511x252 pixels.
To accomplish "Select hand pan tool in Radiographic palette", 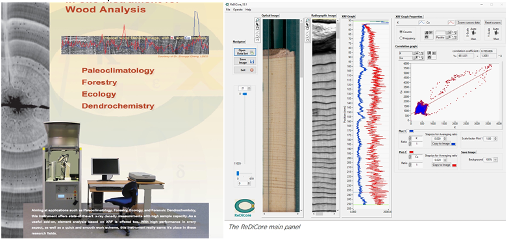I will tap(307, 29).
